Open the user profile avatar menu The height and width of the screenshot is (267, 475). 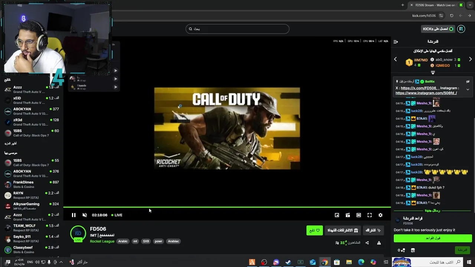(461, 29)
